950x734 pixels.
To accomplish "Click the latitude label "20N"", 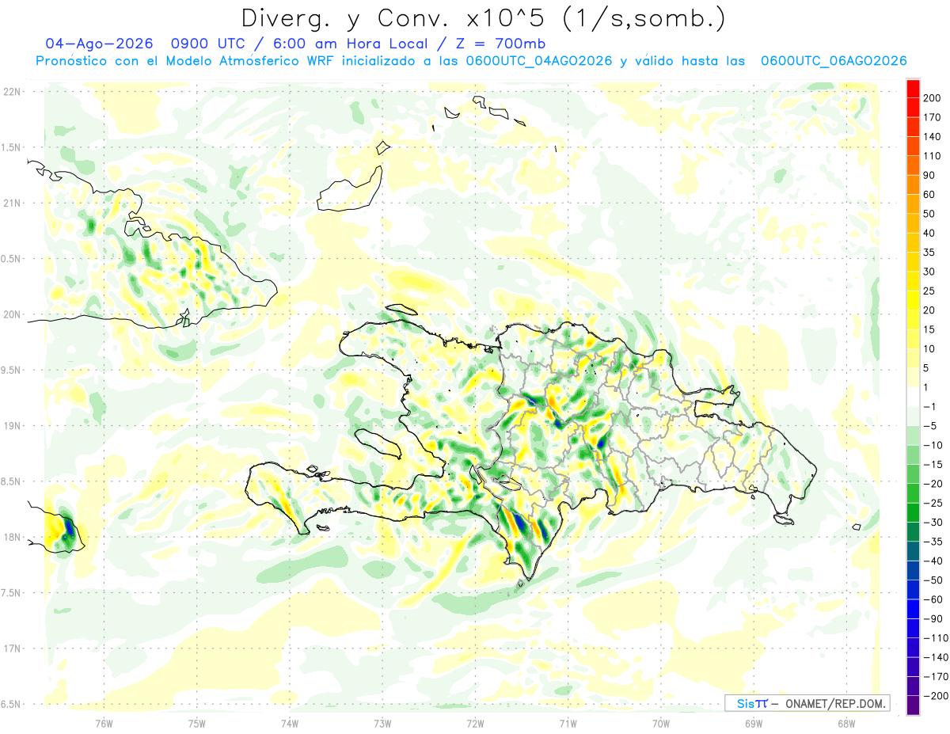I will 12,314.
